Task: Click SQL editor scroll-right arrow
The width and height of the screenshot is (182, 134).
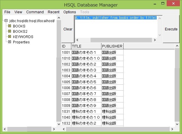Action: point(155,40)
